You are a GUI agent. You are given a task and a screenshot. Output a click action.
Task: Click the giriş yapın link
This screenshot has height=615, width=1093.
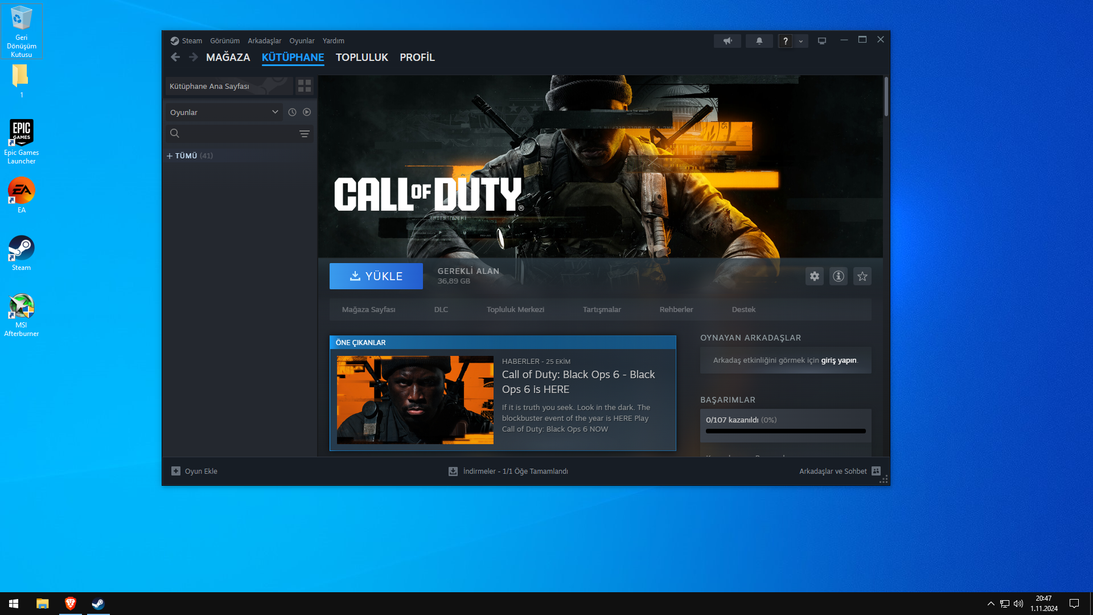(839, 360)
